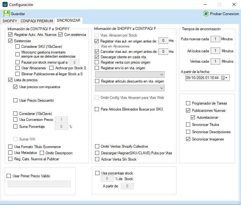Select the SINCRONIZAR tab

[69, 20]
